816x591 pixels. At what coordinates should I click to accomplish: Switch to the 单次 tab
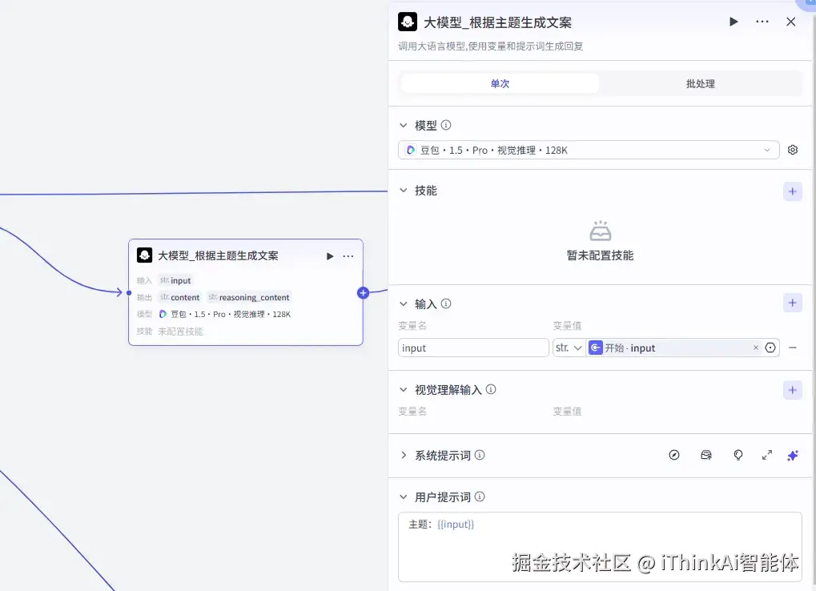(x=500, y=84)
